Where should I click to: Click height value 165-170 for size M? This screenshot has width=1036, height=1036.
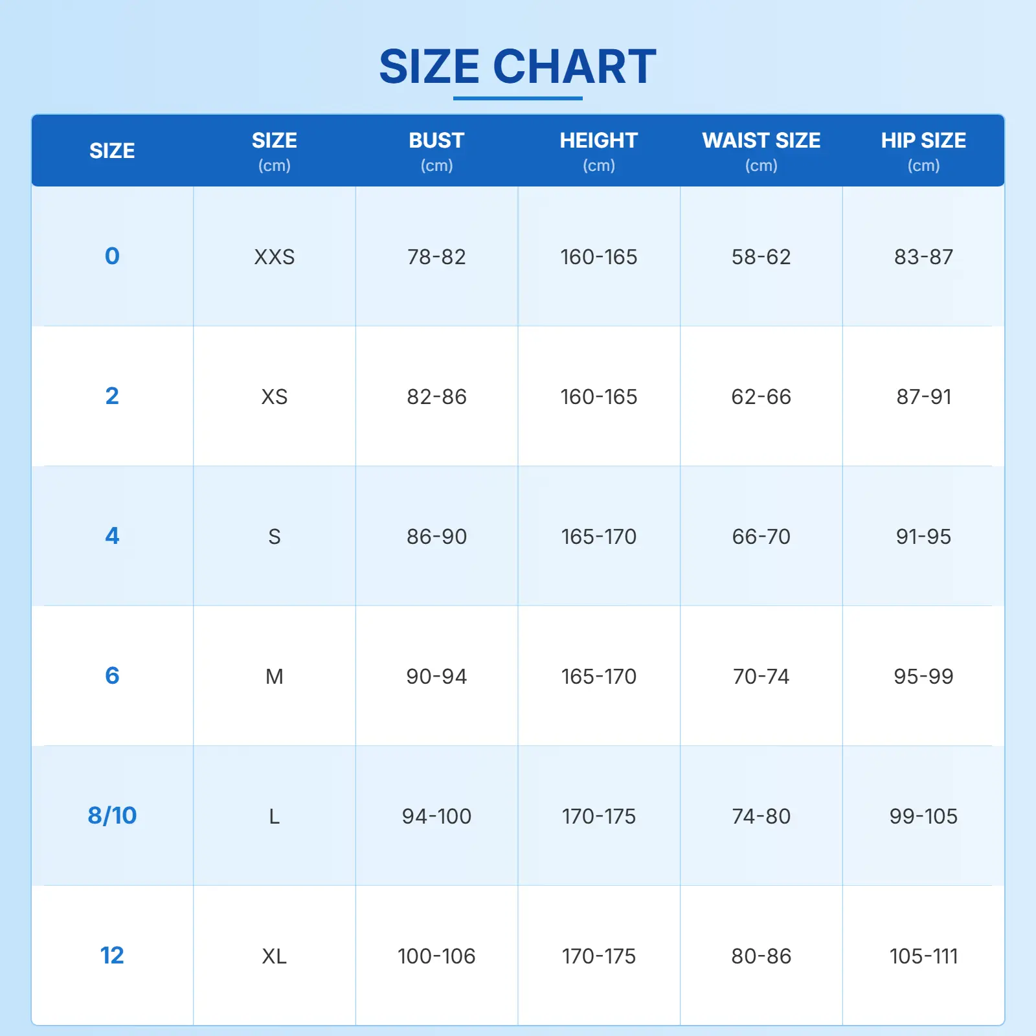(x=599, y=677)
